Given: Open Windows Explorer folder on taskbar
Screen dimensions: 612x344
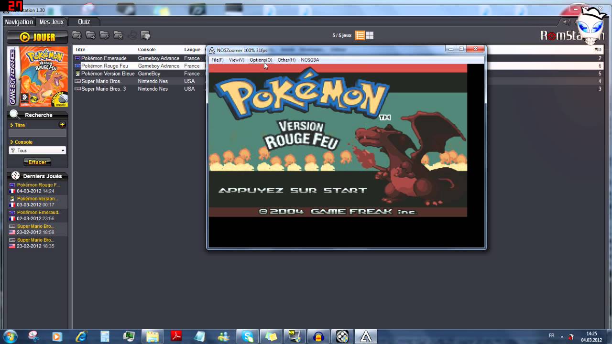Looking at the screenshot, I should (153, 336).
